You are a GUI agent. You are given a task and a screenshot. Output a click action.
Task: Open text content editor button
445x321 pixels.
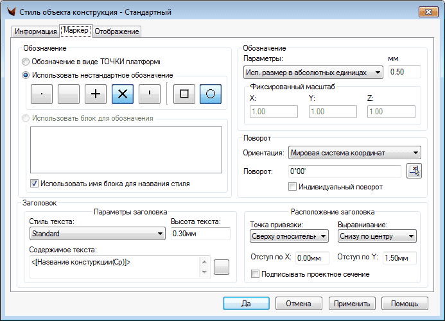221,267
